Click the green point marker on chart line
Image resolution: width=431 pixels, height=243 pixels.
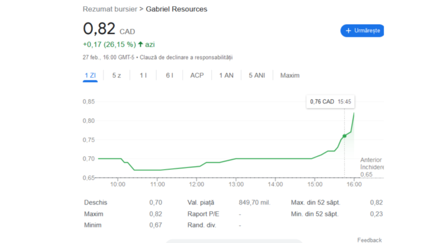(x=344, y=136)
